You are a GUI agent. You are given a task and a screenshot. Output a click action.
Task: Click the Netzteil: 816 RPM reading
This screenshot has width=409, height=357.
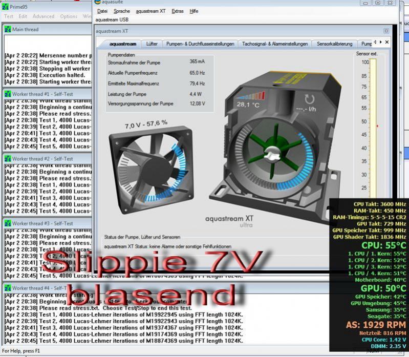pyautogui.click(x=383, y=333)
